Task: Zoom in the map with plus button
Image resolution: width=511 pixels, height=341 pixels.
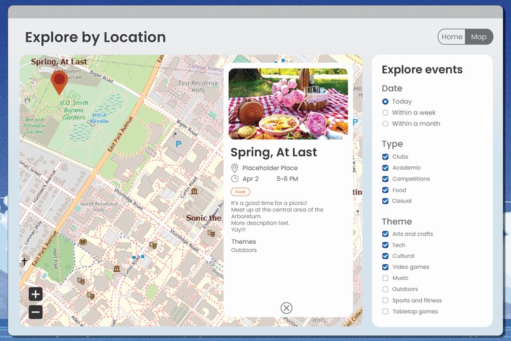Action: pos(36,294)
